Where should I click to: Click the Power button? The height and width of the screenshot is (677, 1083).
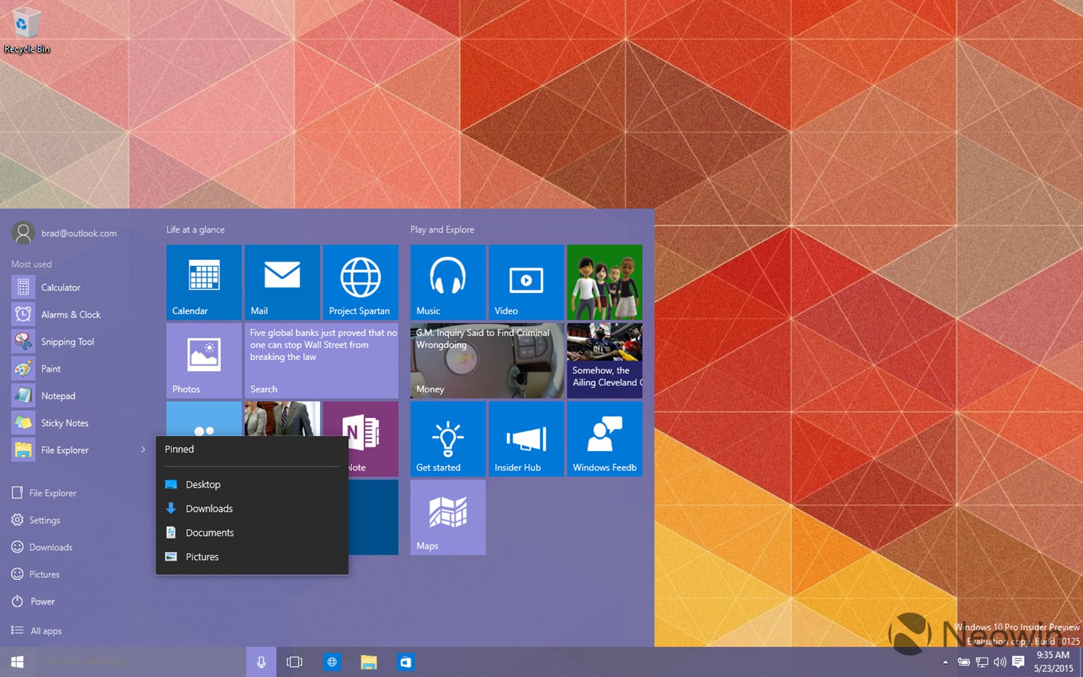(x=42, y=601)
